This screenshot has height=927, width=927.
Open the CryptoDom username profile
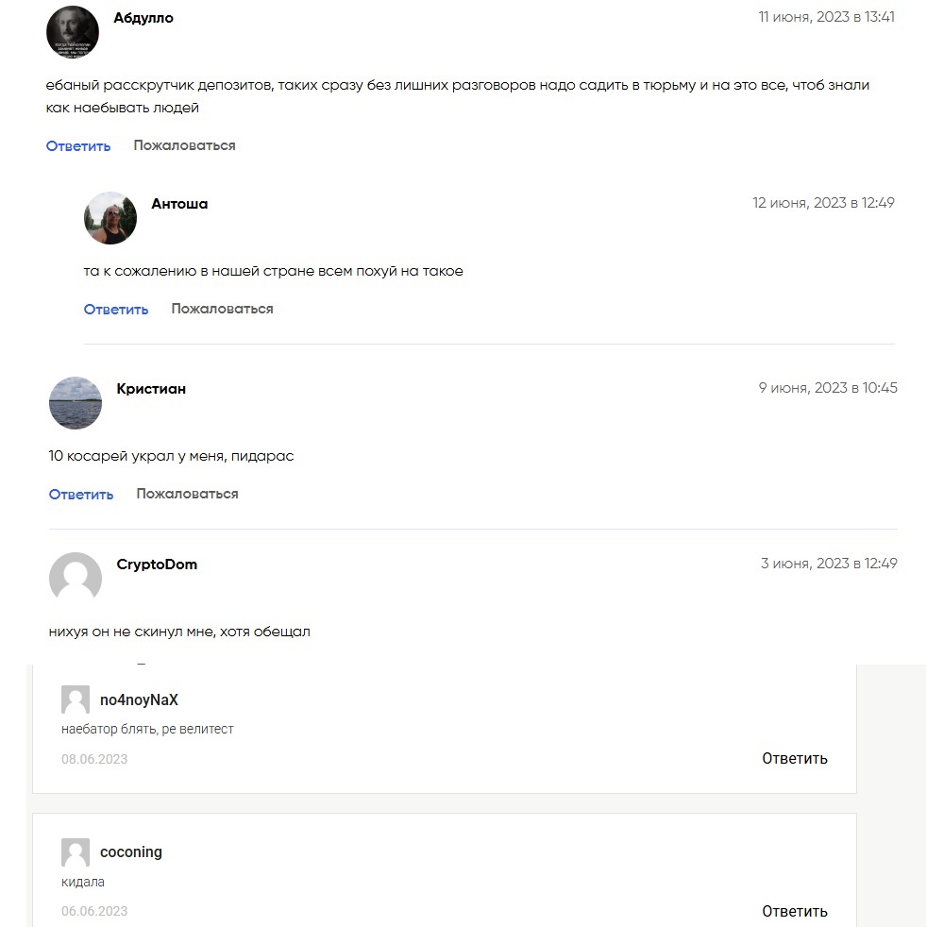click(x=157, y=565)
